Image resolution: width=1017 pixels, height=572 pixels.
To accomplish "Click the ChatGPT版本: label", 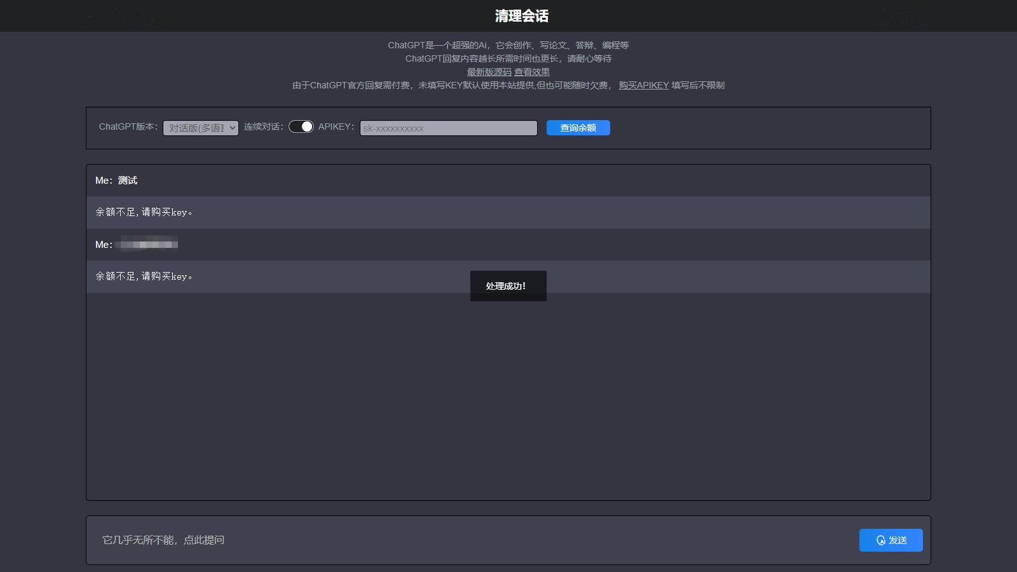I will [x=128, y=126].
